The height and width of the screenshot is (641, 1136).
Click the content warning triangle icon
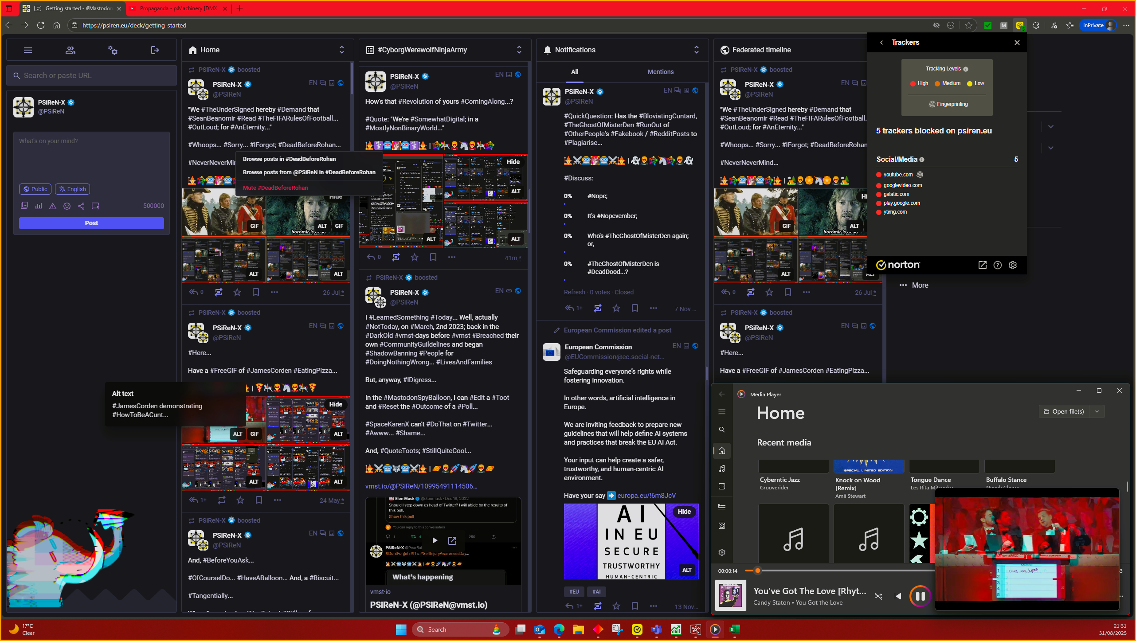(x=53, y=206)
